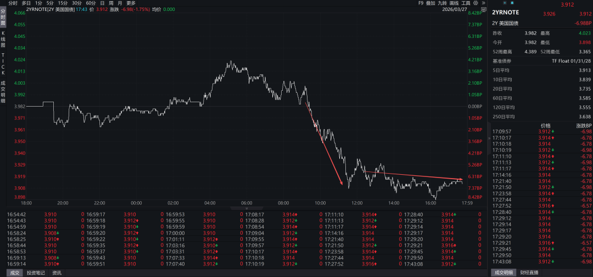Switch to the 投资笔记 bottom tab
Image resolution: width=593 pixels, height=277 pixels.
(37, 273)
